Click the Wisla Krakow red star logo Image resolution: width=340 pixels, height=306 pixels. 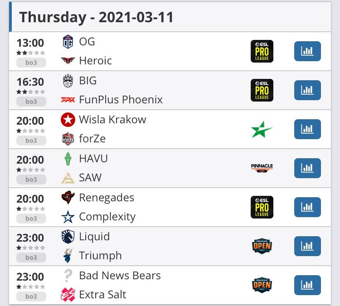click(x=68, y=120)
